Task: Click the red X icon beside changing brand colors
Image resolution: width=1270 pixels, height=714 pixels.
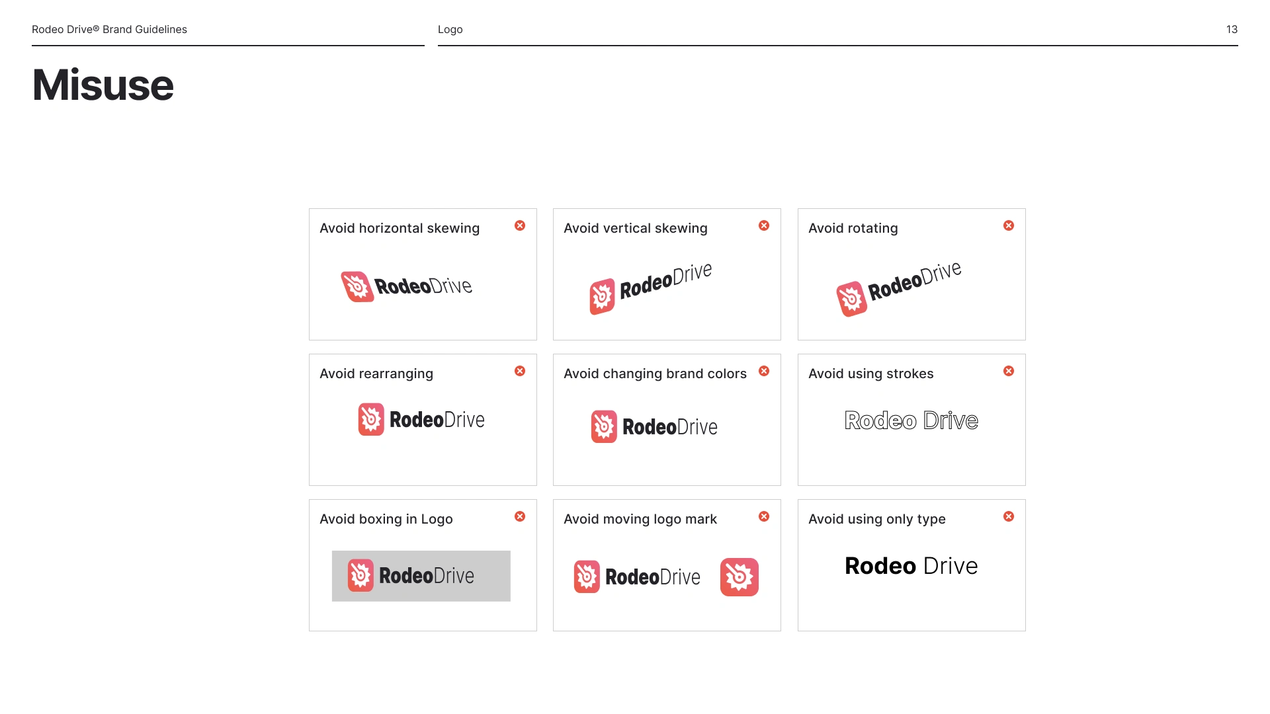Action: (764, 372)
